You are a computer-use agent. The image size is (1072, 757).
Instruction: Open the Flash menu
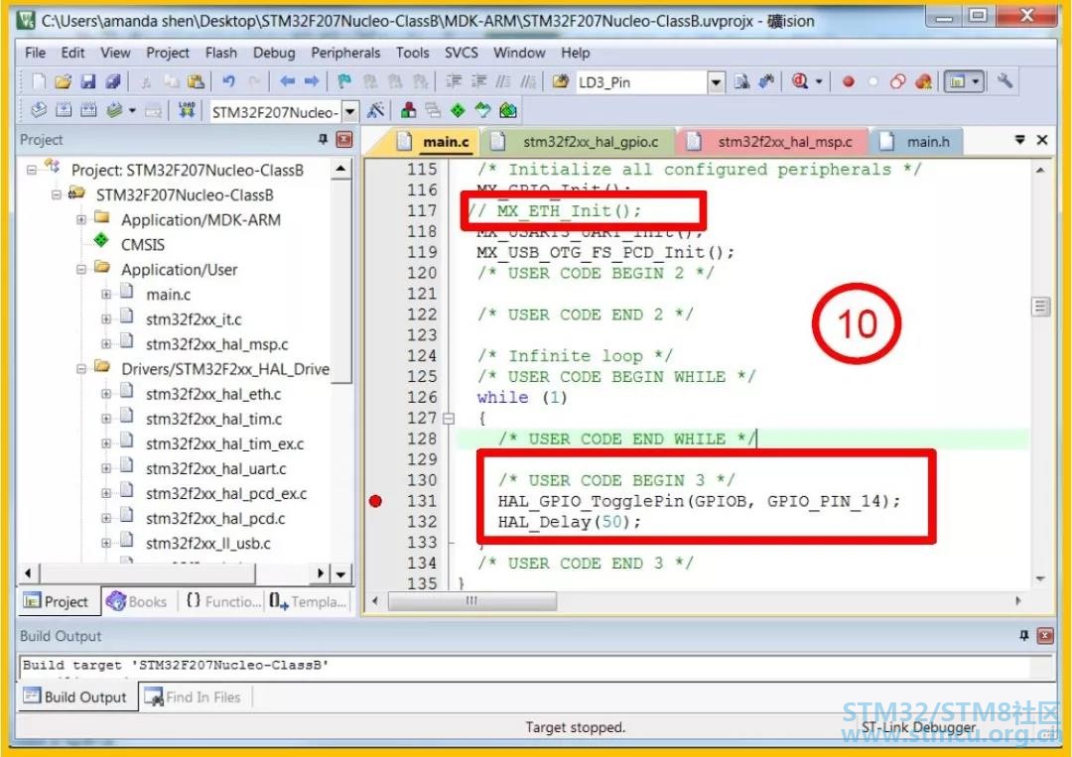coord(220,53)
